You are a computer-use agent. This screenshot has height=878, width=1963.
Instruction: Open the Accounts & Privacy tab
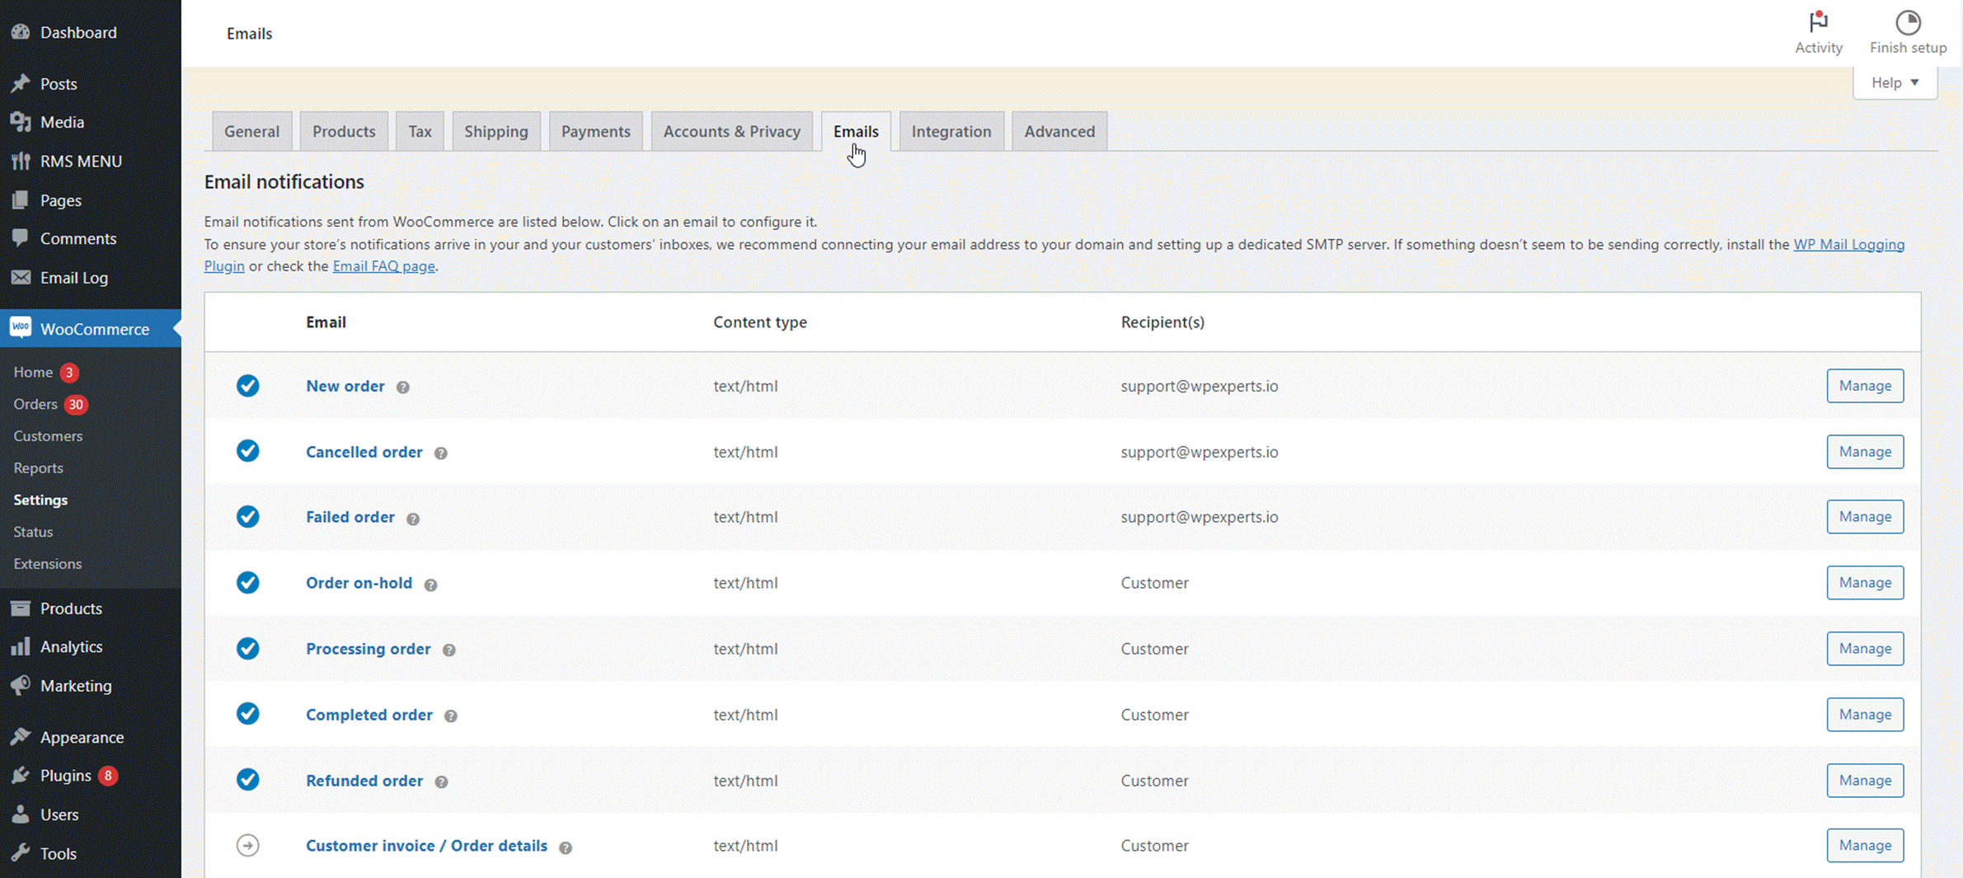(x=731, y=131)
